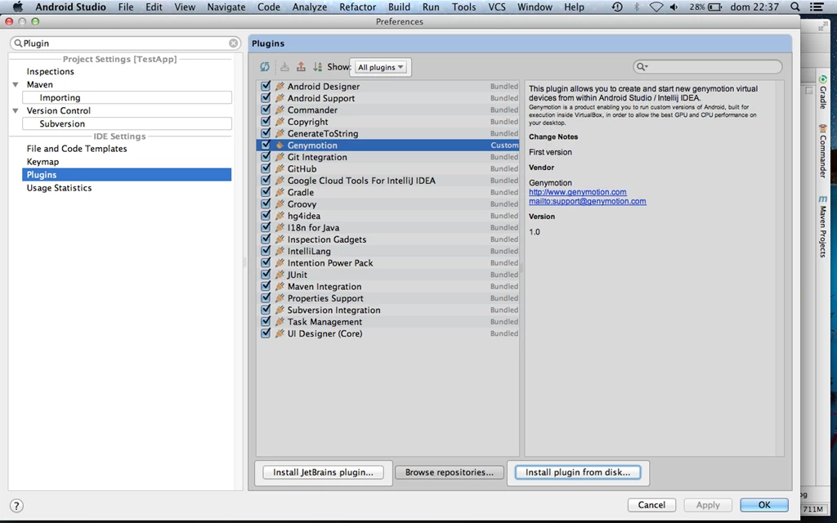This screenshot has height=523, width=837.
Task: Click the UI Designer (Core) plugin icon
Action: pyautogui.click(x=280, y=333)
